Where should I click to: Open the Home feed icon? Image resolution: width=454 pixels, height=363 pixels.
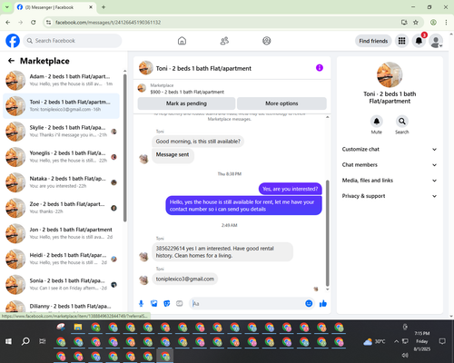[x=182, y=41]
